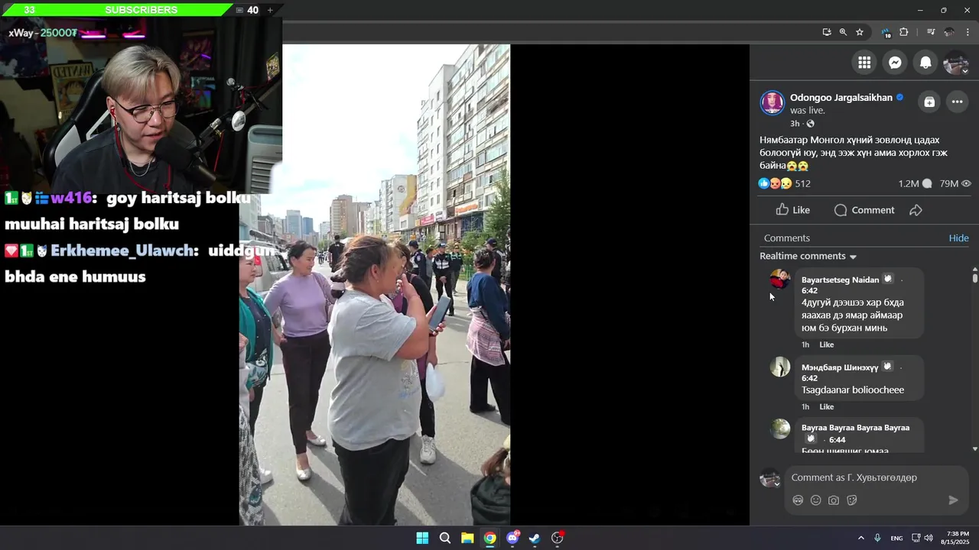
Task: Save the video with the bookmark-plus icon
Action: pos(929,102)
